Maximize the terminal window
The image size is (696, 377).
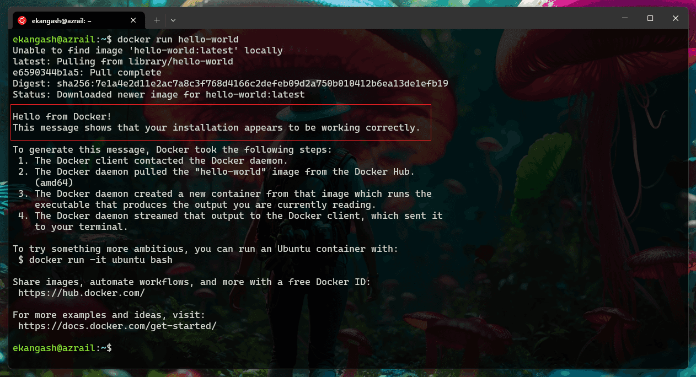point(650,18)
